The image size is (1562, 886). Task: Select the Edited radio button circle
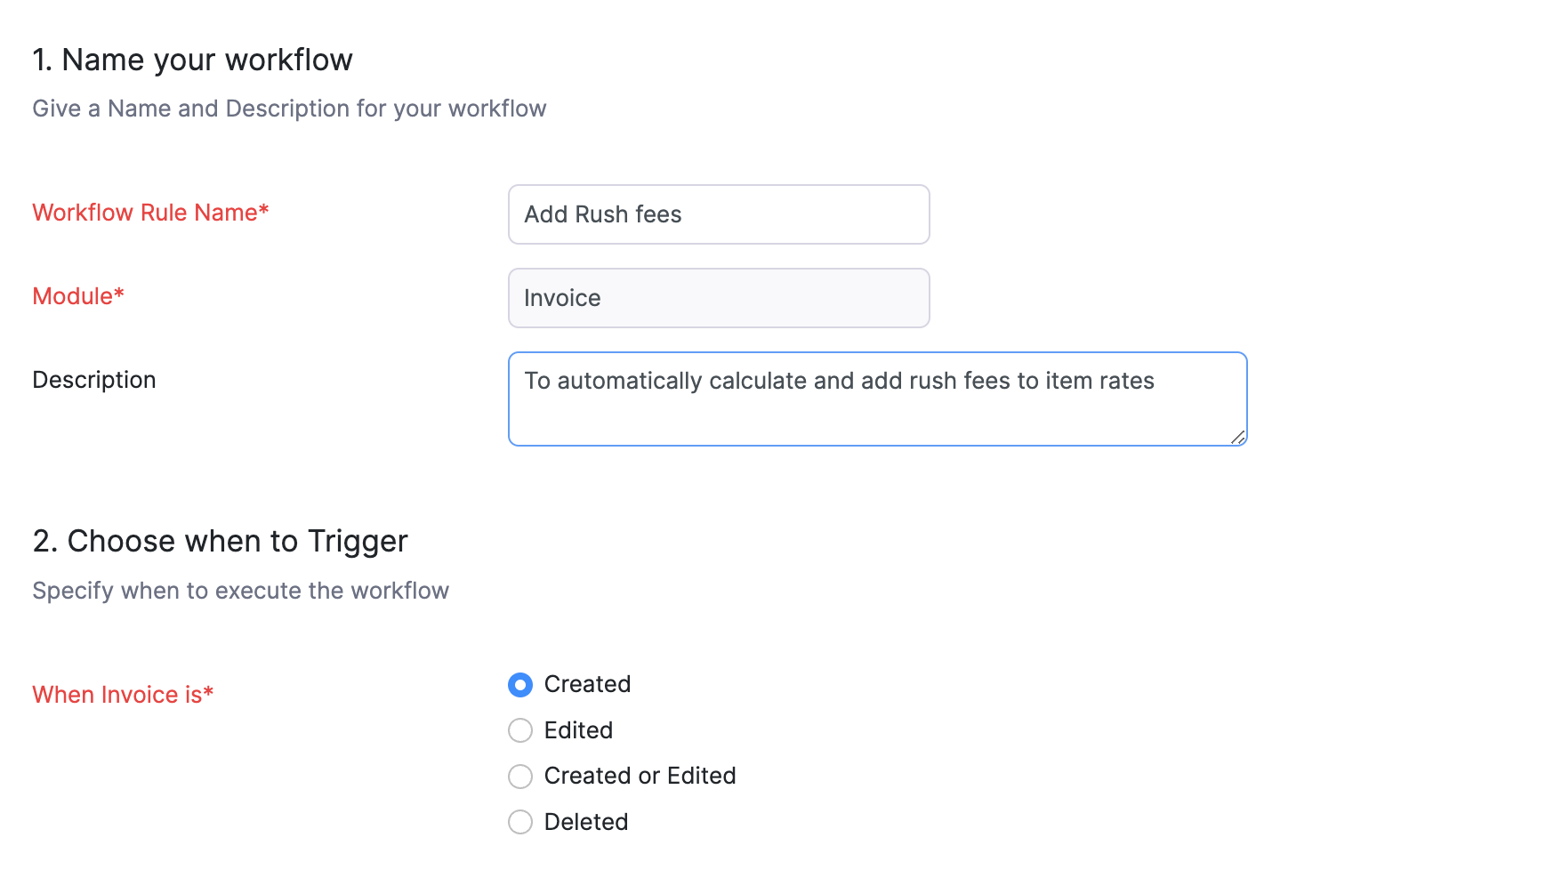520,730
